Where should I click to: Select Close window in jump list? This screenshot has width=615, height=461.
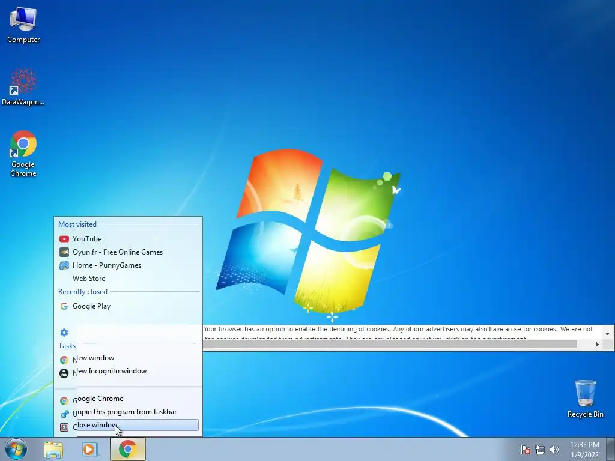click(x=128, y=426)
